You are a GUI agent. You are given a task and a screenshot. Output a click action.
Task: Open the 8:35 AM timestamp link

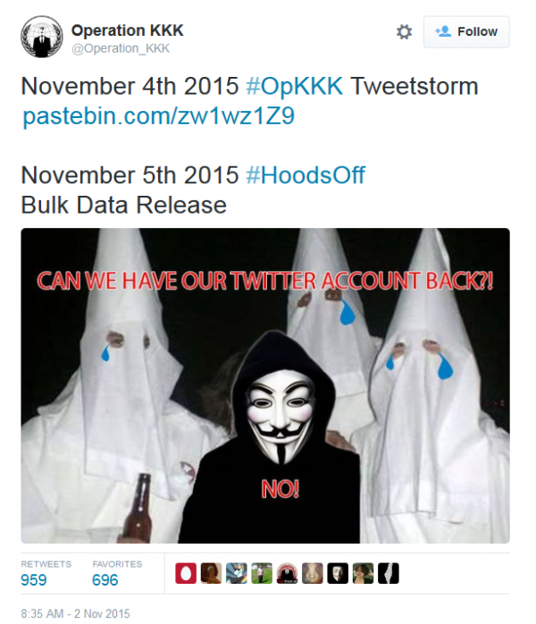point(76,613)
